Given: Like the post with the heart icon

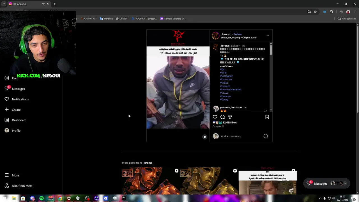Looking at the screenshot, I should pos(215,117).
